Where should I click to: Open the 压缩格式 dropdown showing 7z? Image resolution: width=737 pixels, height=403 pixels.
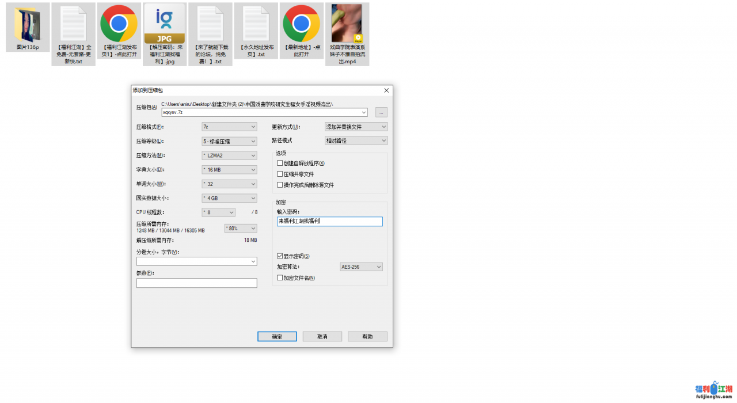[x=229, y=127]
